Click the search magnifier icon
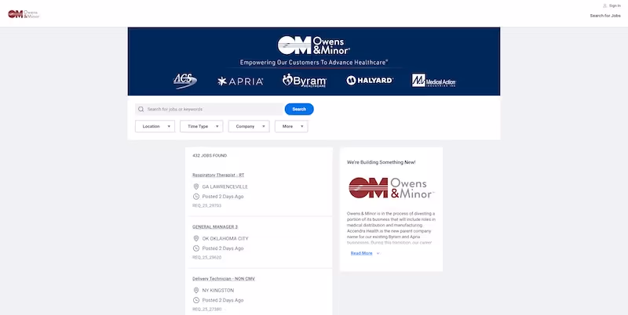Screen dimensions: 628x315 [x=141, y=109]
